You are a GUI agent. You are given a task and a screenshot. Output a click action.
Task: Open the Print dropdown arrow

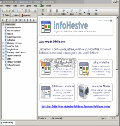84,12
